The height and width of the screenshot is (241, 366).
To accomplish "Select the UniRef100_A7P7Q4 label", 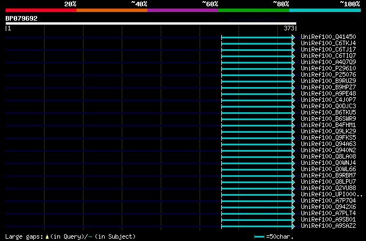I will tap(328, 201).
